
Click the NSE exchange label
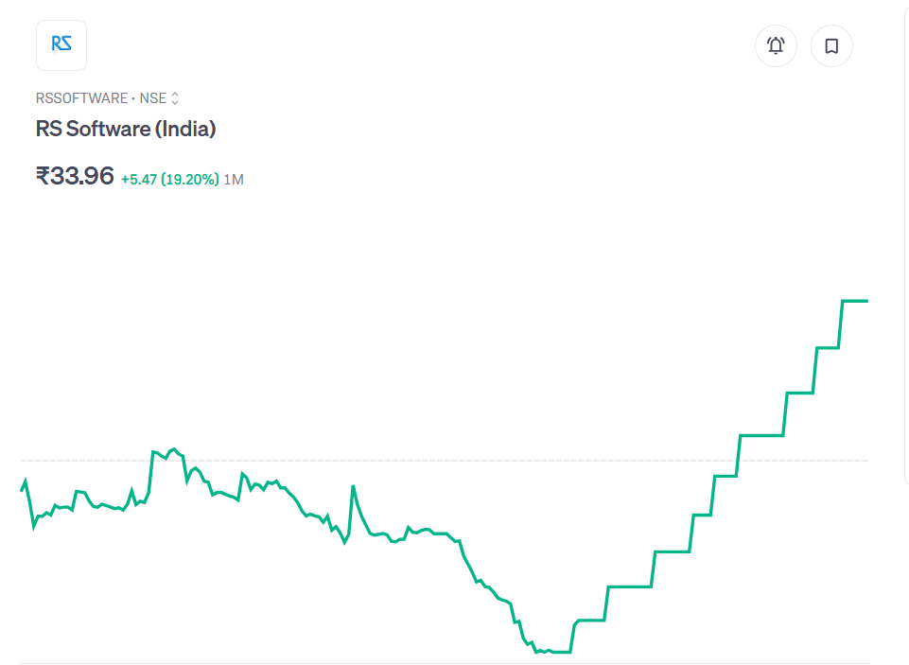click(x=152, y=98)
